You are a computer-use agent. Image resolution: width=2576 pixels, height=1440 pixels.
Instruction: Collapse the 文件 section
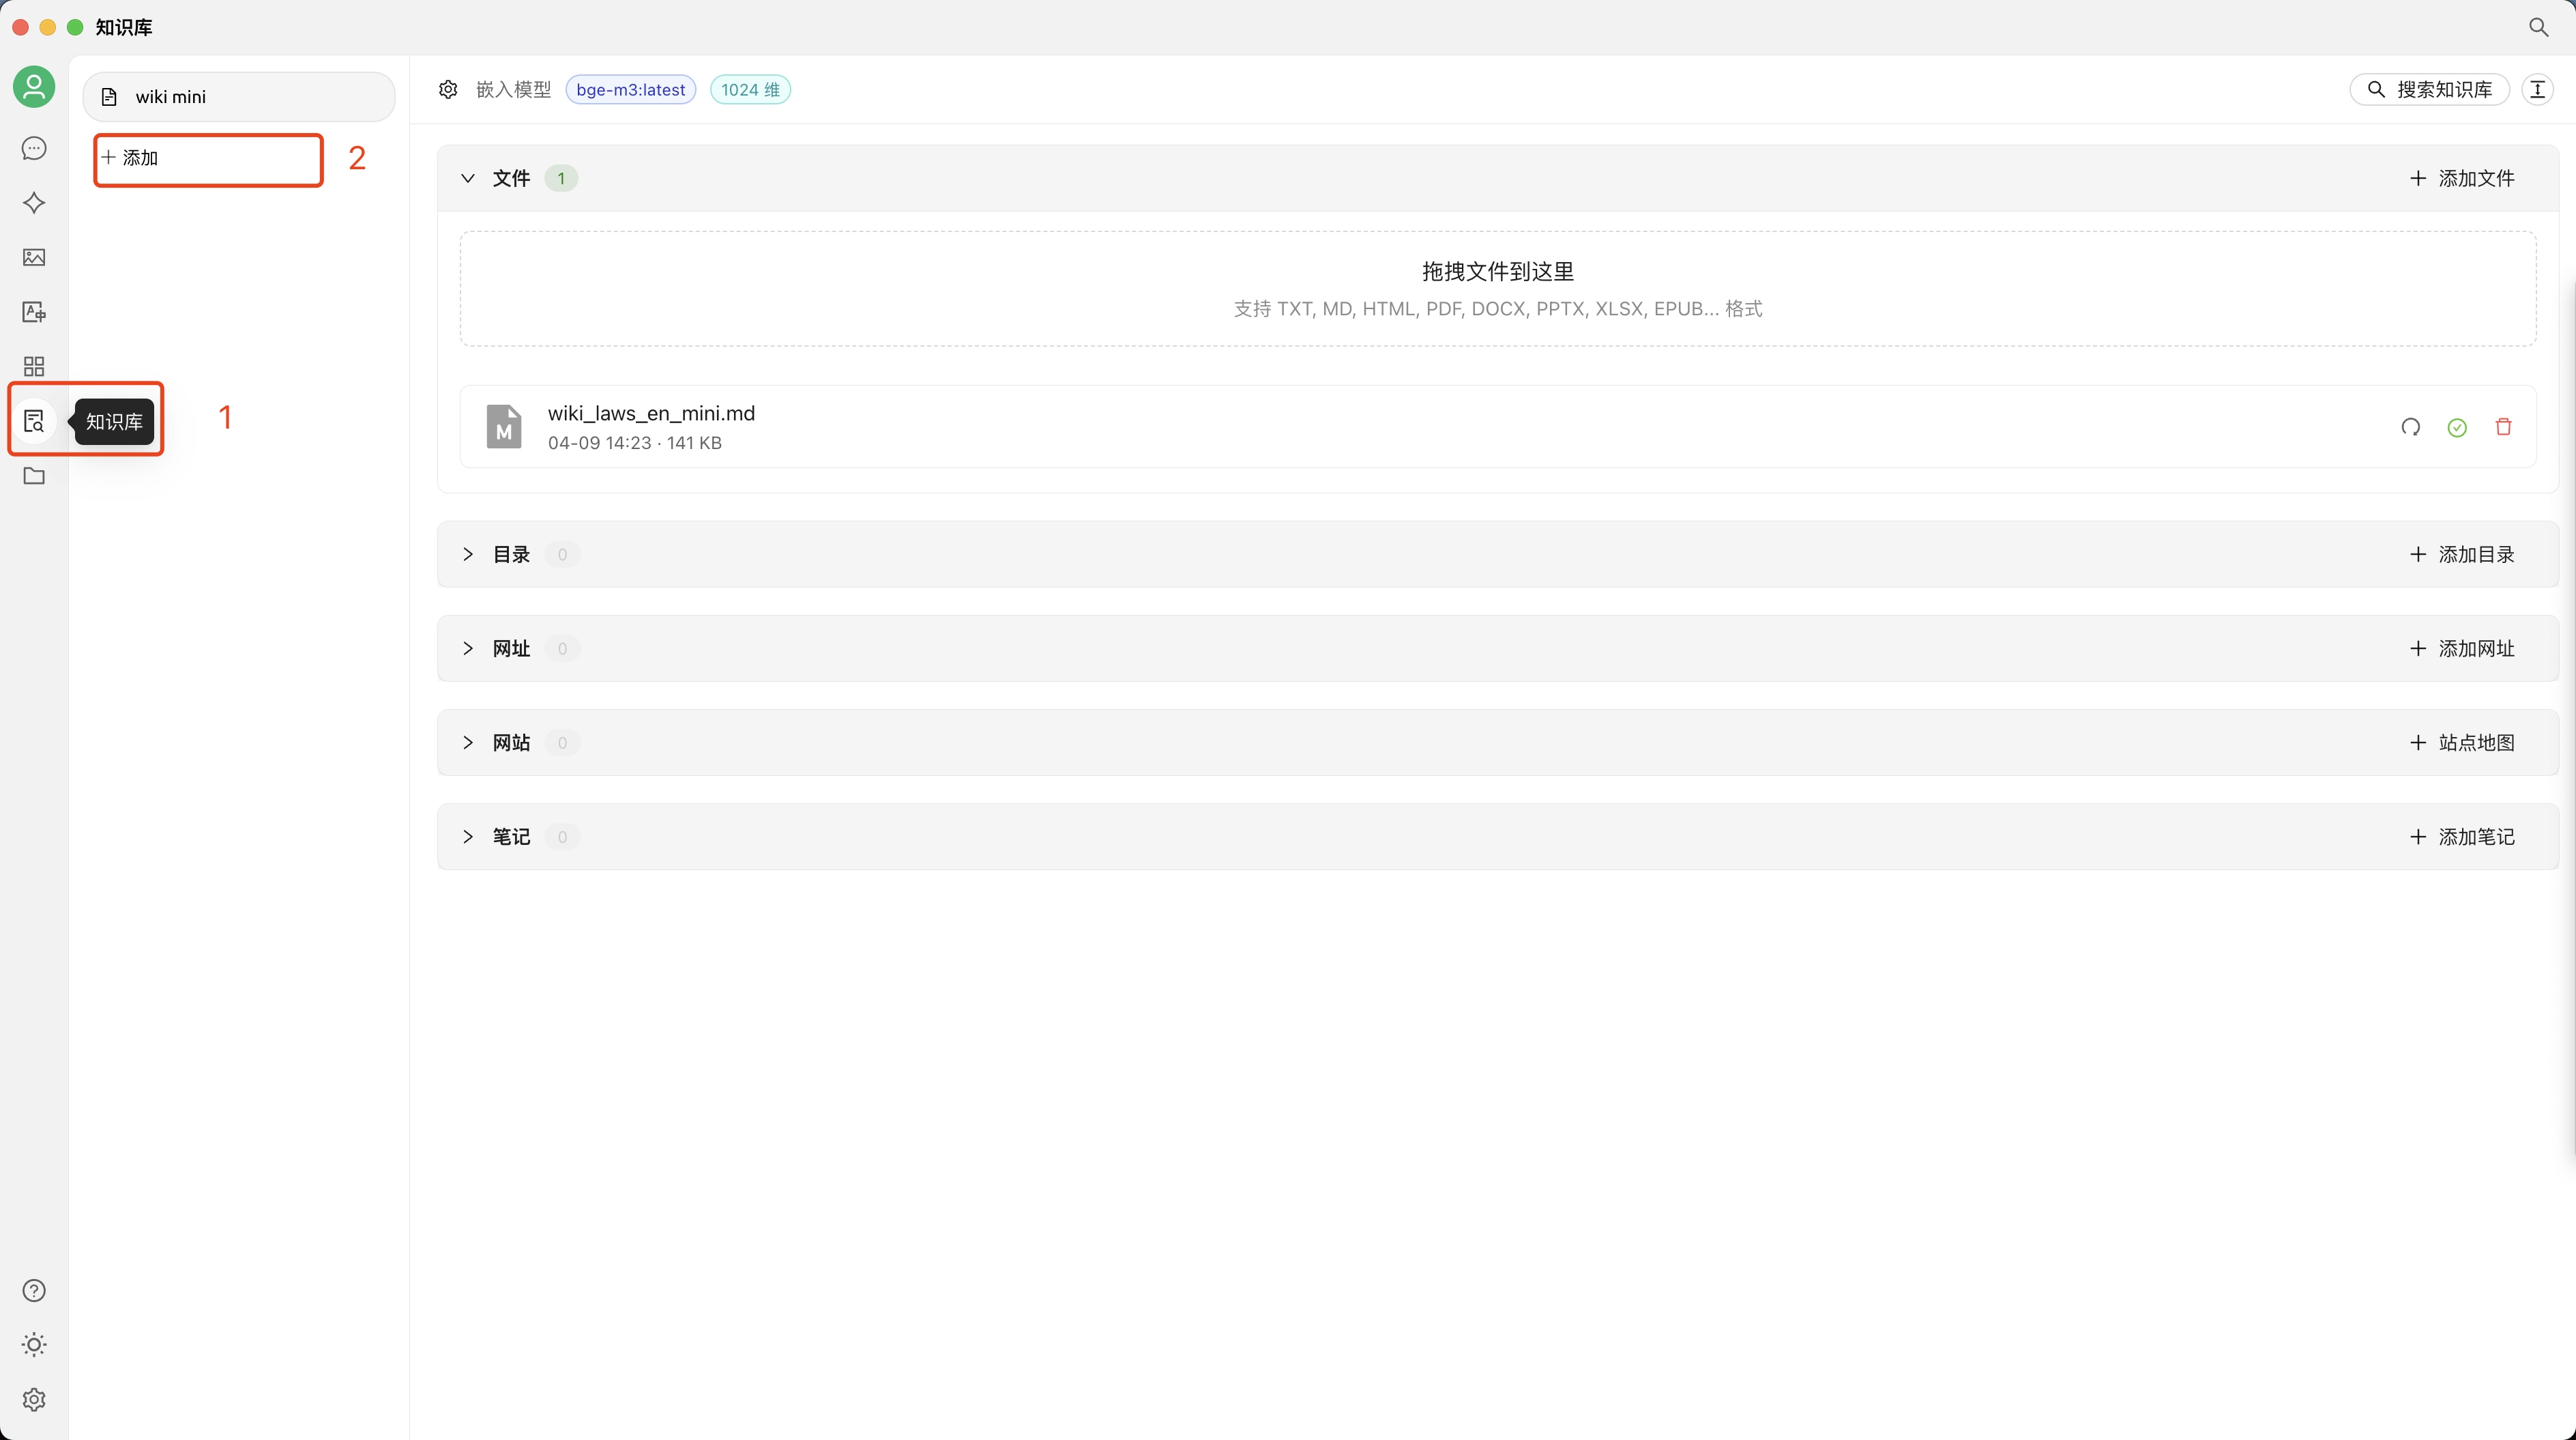click(x=467, y=178)
